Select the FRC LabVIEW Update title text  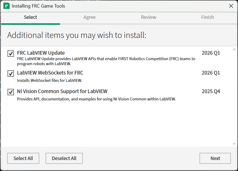(41, 53)
